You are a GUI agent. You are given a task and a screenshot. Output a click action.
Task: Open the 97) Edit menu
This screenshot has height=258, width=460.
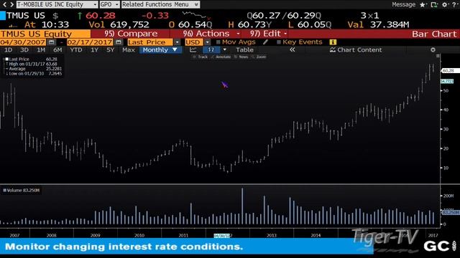[x=268, y=34]
